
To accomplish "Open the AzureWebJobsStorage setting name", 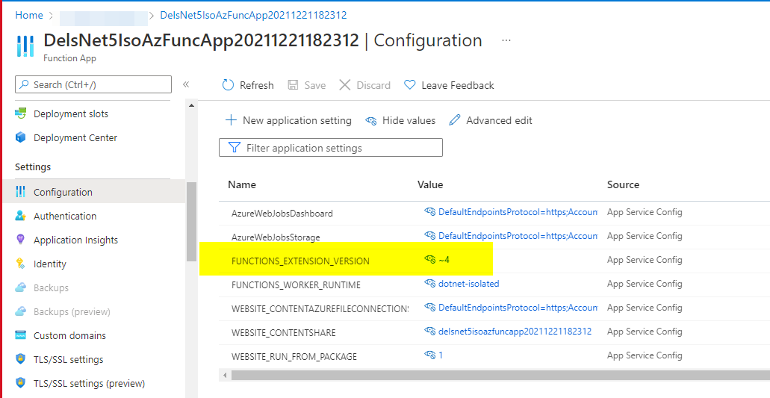I will tap(276, 237).
